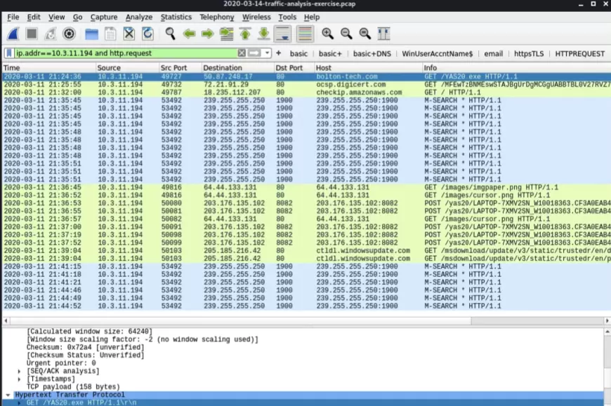611x406 pixels.
Task: Click the resize columns icon
Action: click(x=383, y=34)
